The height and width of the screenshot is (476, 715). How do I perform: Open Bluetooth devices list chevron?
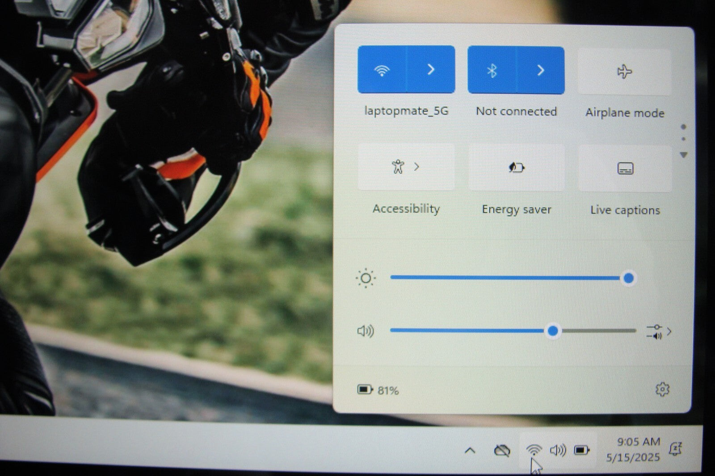point(540,71)
